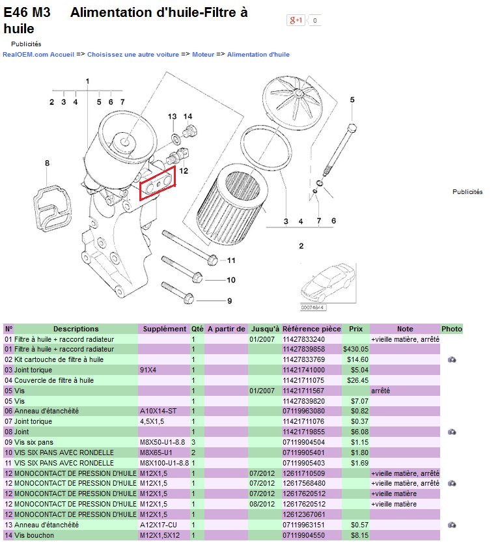
Task: Select reference 07119904504 Vis six pans
Action: click(303, 442)
